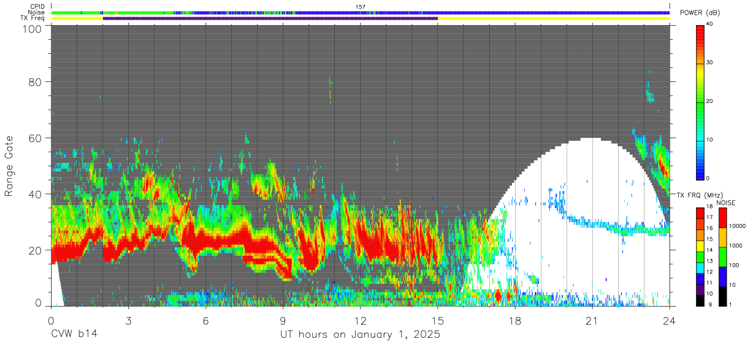Click the CPID value 157
The height and width of the screenshot is (347, 753).
(x=361, y=7)
